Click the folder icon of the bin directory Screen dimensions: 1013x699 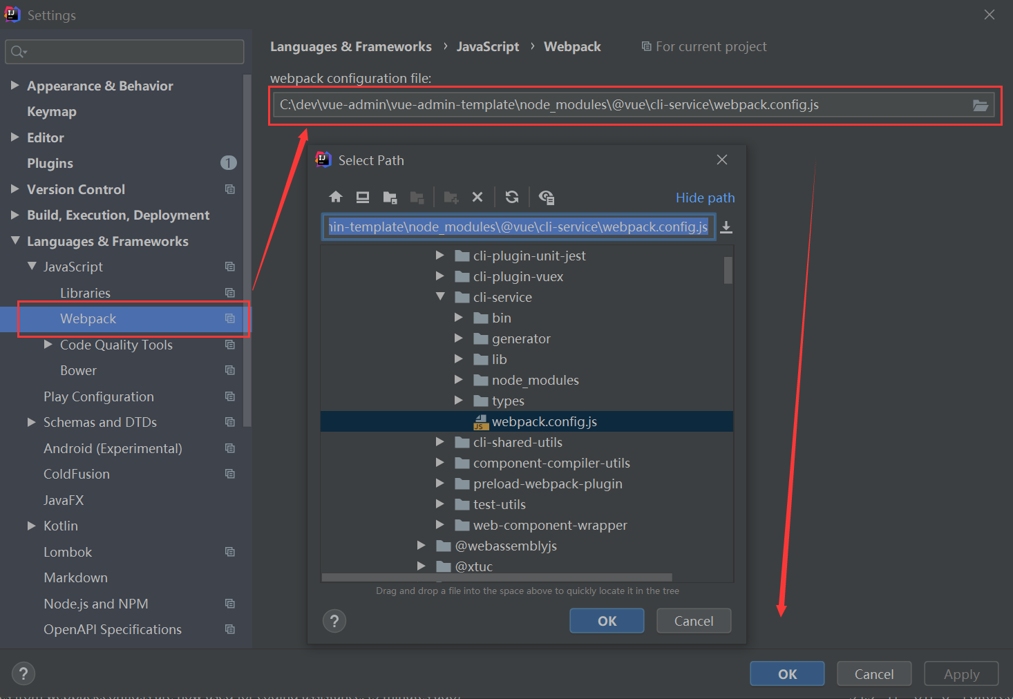[x=481, y=318]
